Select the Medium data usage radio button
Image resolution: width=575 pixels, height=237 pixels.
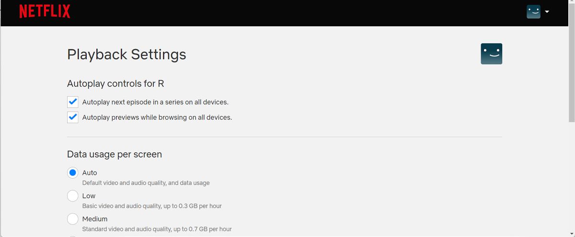(73, 219)
